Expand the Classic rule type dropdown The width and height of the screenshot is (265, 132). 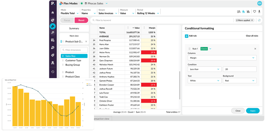[x=210, y=49]
